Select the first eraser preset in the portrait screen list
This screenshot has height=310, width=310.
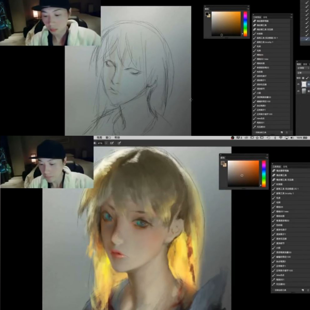291,171
